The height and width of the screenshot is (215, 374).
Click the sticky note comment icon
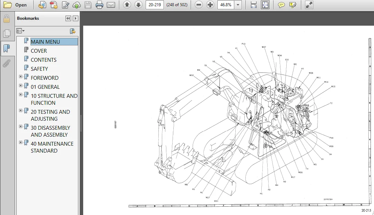coord(281,5)
